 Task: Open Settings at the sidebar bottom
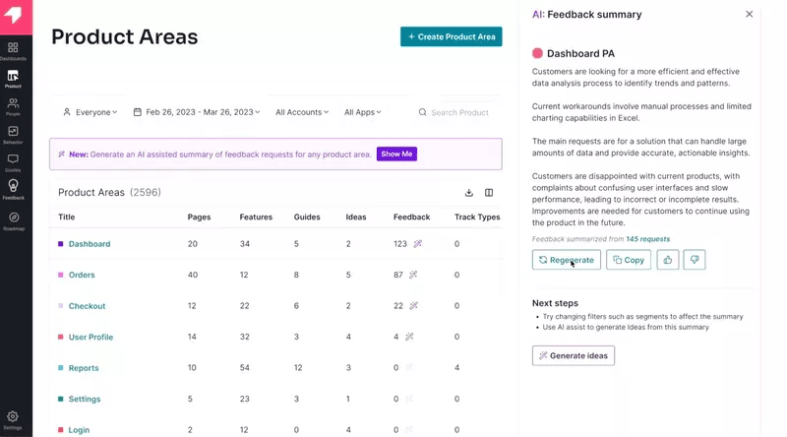[x=13, y=419]
